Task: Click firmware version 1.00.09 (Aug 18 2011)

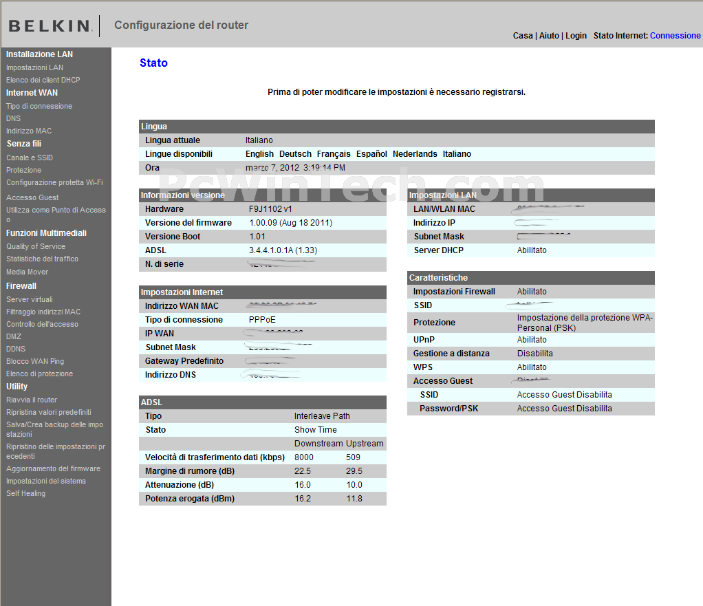Action: click(x=290, y=223)
